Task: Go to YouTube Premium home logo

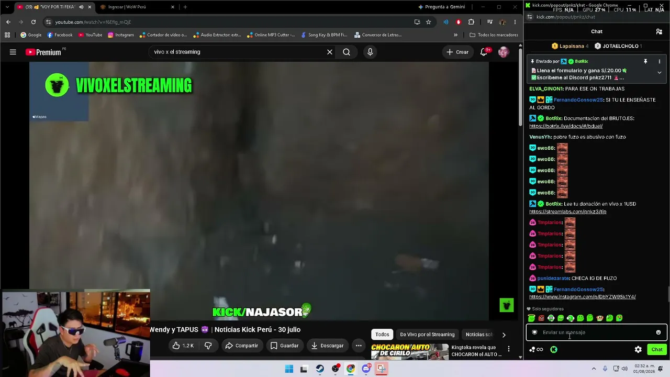Action: 43,52
